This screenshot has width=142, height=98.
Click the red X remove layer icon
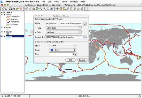21,9
